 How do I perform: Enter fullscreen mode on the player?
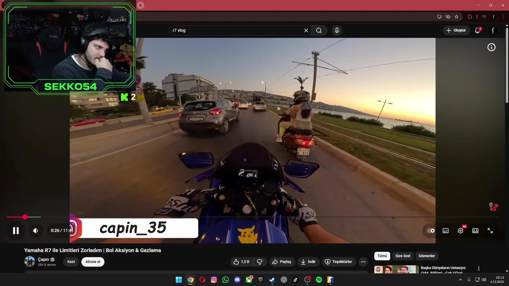[490, 231]
